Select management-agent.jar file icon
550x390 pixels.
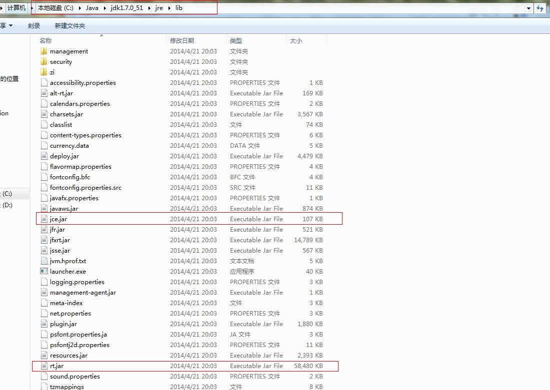(44, 292)
